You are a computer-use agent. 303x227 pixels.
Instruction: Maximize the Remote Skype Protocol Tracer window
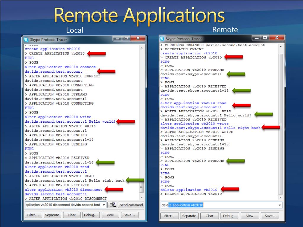[265, 38]
